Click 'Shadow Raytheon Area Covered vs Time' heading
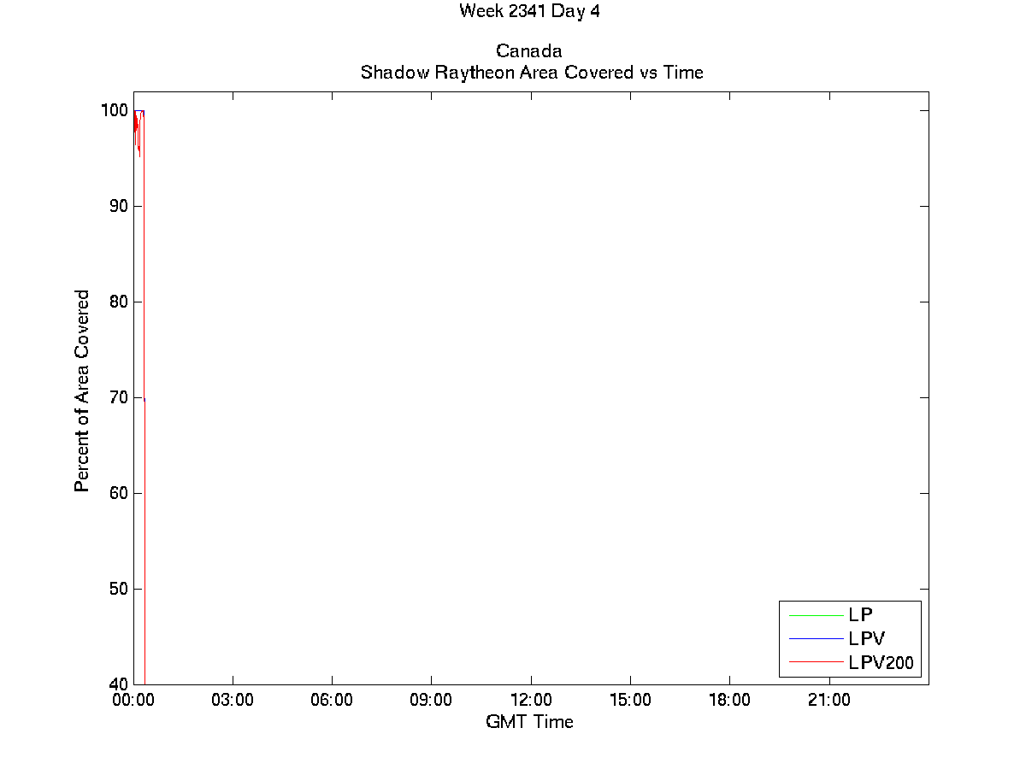The image size is (1026, 769). click(531, 73)
